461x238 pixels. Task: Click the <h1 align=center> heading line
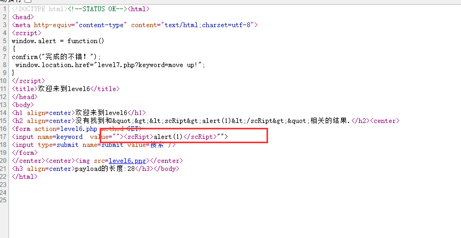tap(79, 113)
